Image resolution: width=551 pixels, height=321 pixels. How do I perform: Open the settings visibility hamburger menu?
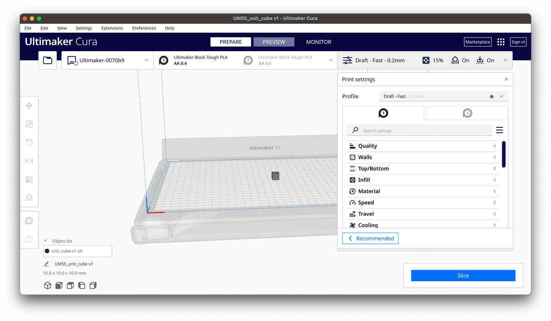(x=500, y=131)
